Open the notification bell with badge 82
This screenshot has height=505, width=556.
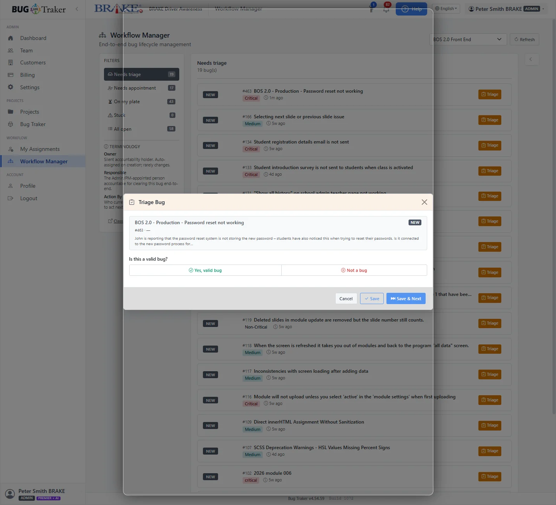click(x=386, y=9)
